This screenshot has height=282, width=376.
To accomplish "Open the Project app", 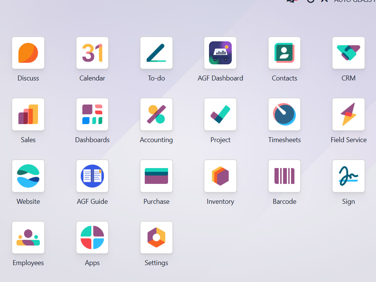I will pos(220,114).
